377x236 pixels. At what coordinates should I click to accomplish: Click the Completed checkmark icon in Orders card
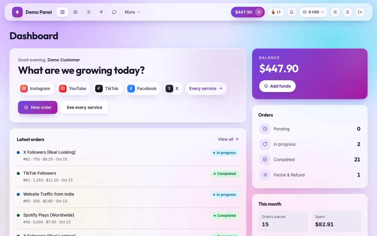click(x=265, y=160)
